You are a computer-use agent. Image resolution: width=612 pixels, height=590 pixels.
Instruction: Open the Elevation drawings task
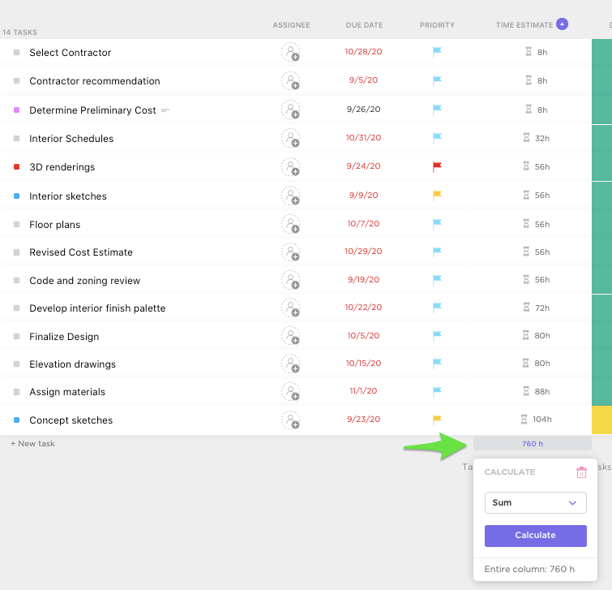click(x=72, y=364)
